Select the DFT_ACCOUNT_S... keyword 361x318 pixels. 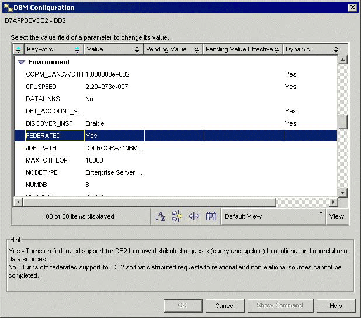point(54,111)
